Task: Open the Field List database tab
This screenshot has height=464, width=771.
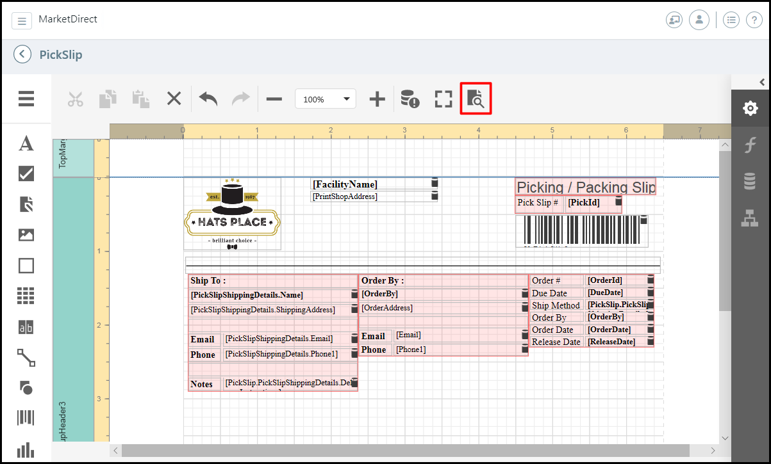Action: tap(750, 182)
